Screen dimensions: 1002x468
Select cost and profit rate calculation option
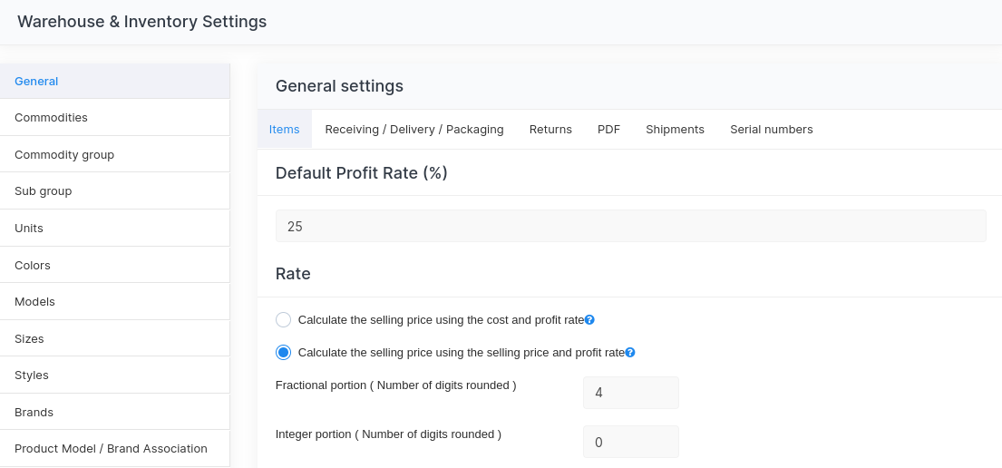284,320
